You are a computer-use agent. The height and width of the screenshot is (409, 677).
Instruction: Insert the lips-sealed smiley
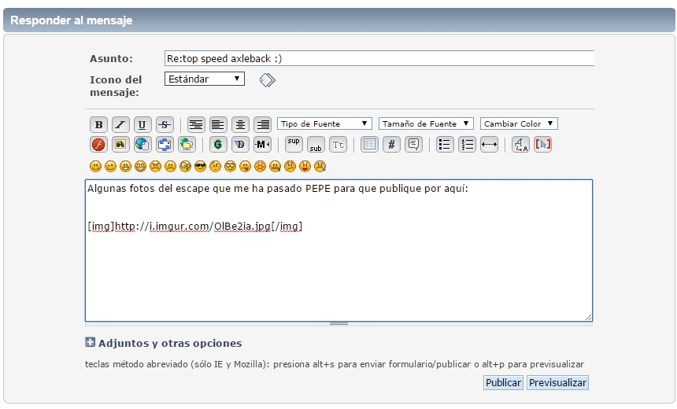[x=275, y=166]
